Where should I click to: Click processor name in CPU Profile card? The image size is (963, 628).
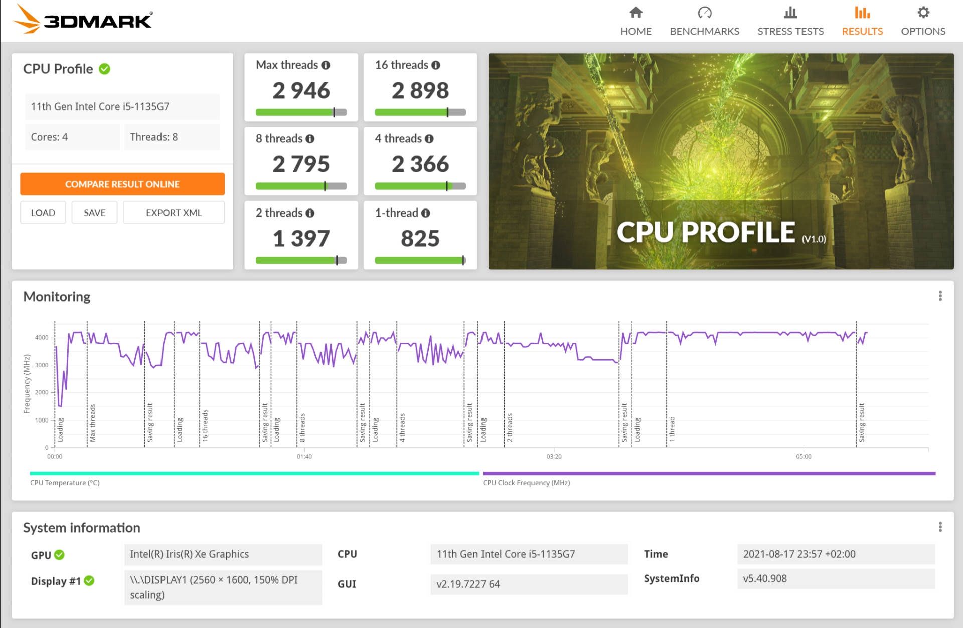tap(122, 106)
